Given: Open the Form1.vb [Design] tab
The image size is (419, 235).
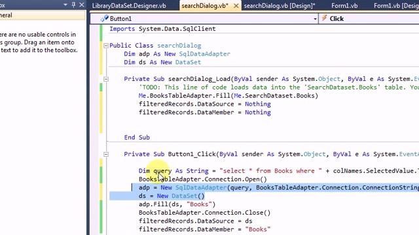Looking at the screenshot, I should 396,6.
